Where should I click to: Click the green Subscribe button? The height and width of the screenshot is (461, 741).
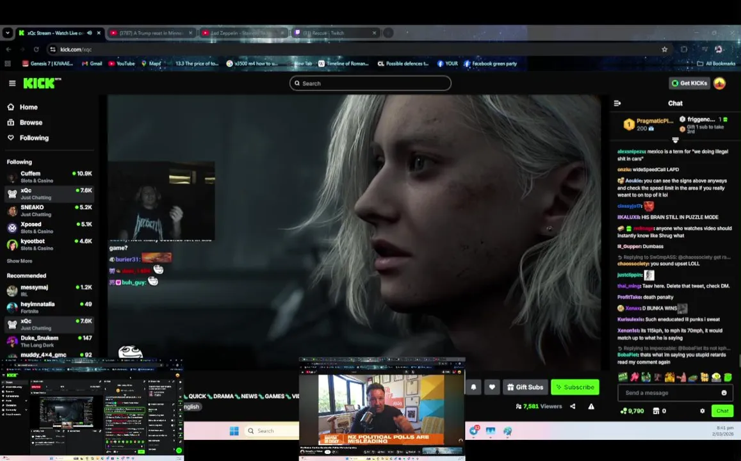tap(575, 387)
